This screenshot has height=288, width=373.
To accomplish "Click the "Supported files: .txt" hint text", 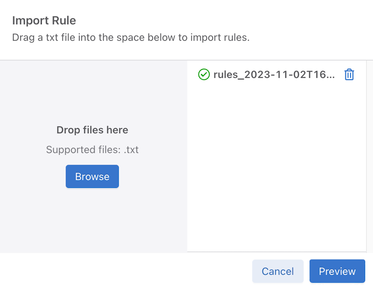I will pyautogui.click(x=92, y=150).
